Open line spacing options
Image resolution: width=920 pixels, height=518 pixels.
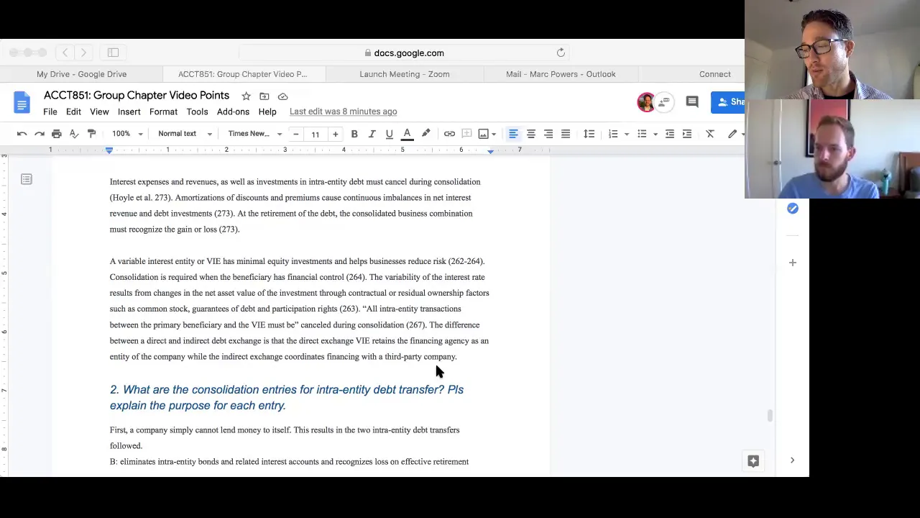tap(589, 134)
